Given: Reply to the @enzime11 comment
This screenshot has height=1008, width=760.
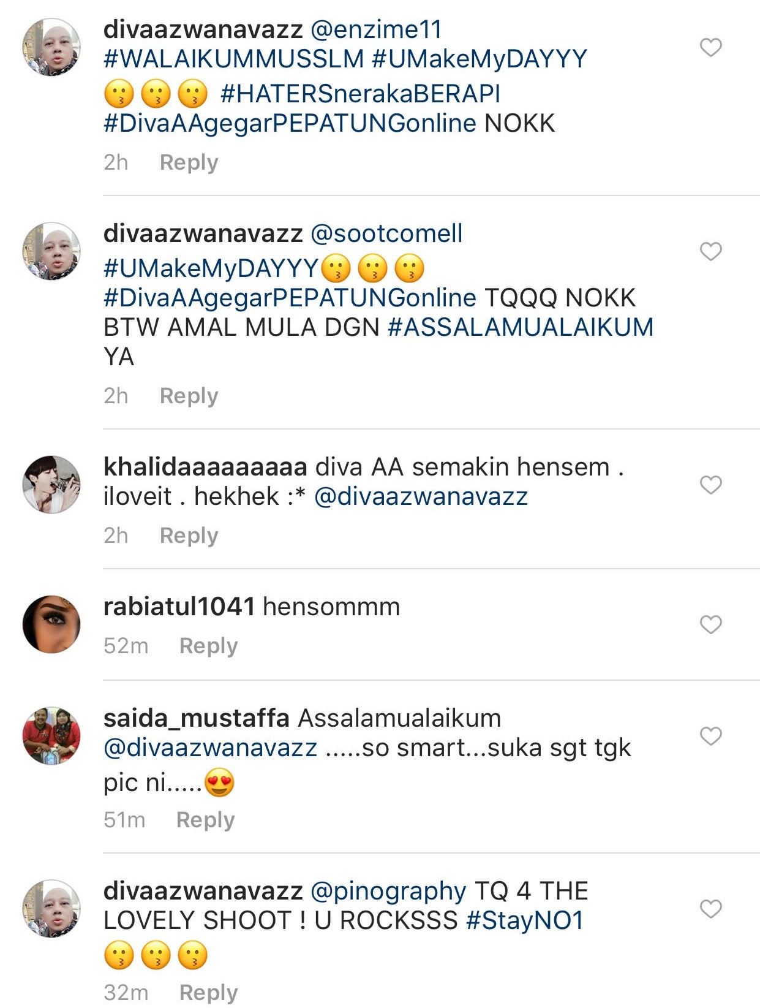Looking at the screenshot, I should pyautogui.click(x=189, y=163).
